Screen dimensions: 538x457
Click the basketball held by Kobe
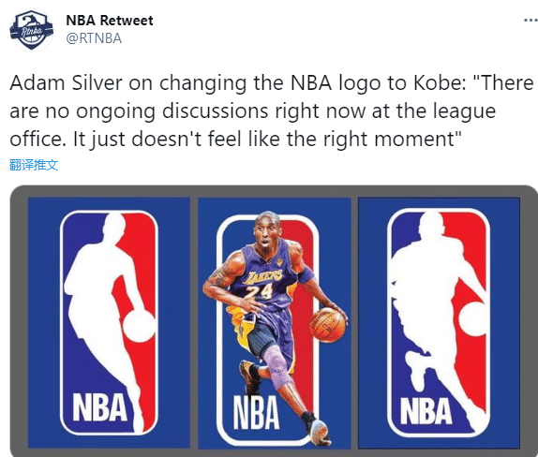coord(328,325)
